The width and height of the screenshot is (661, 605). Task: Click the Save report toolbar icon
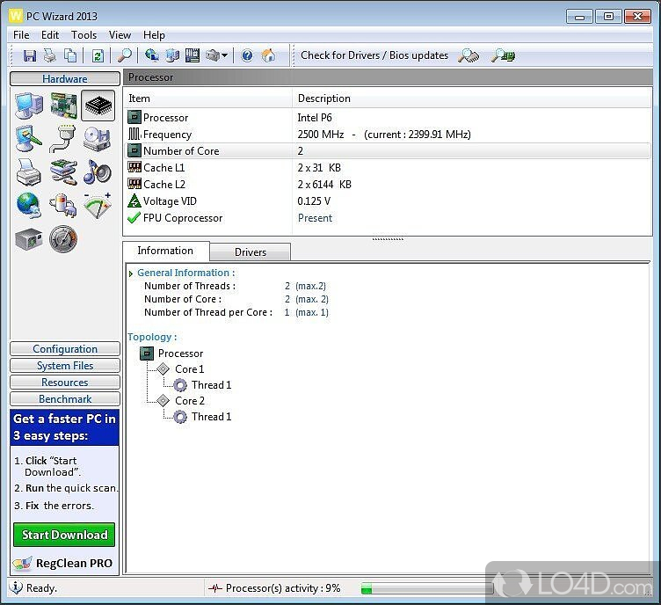pos(30,55)
